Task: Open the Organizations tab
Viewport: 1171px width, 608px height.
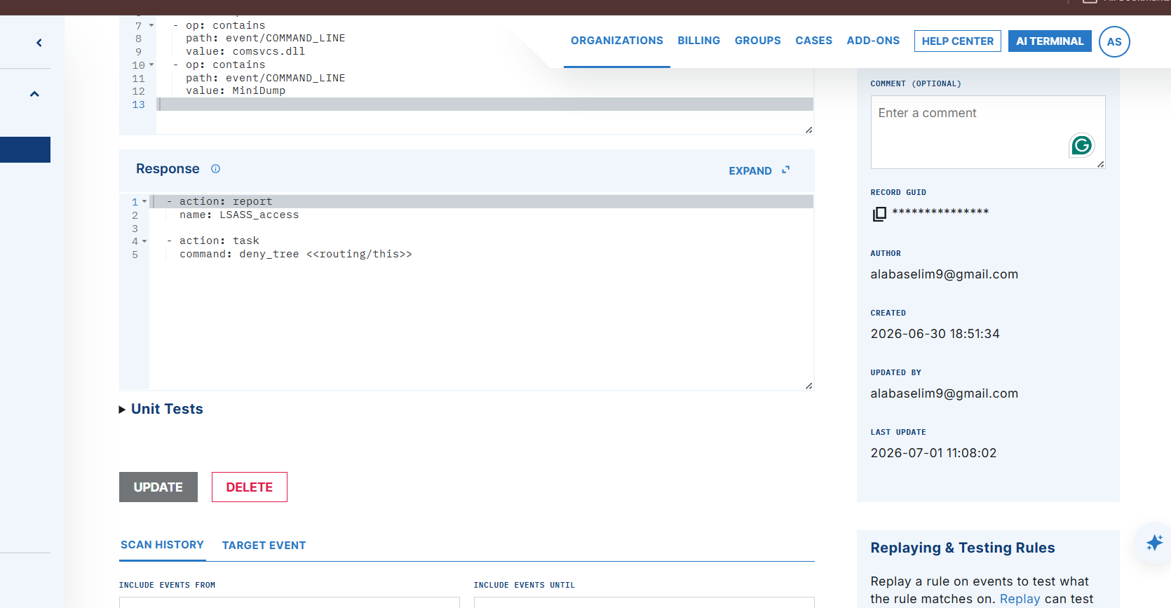Action: (617, 41)
